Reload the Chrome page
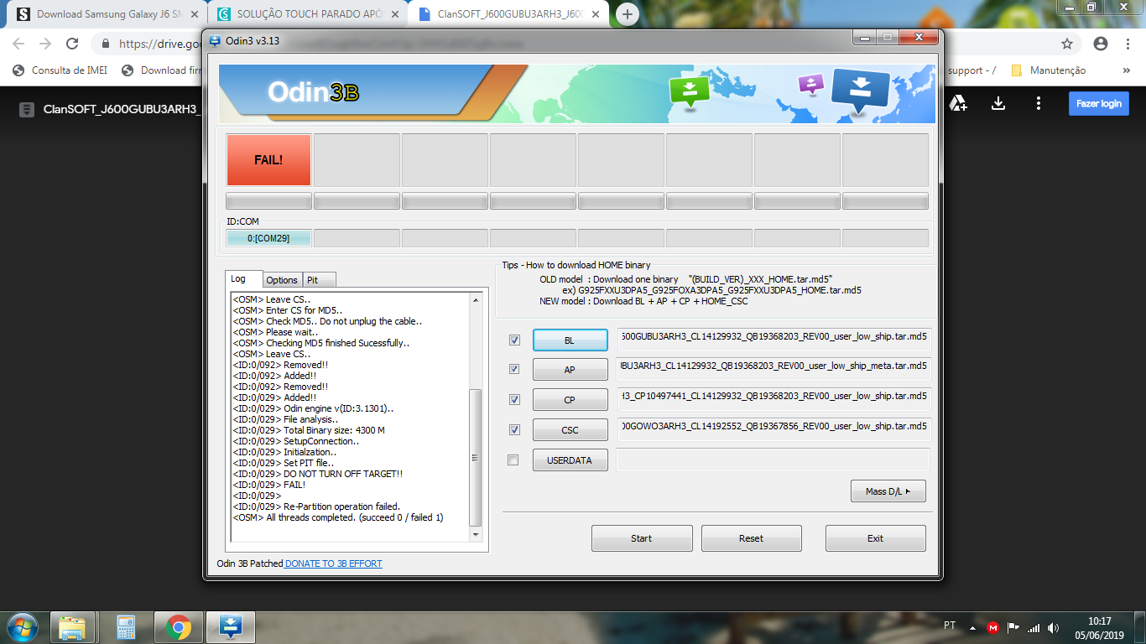Image resolution: width=1146 pixels, height=644 pixels. coord(73,44)
